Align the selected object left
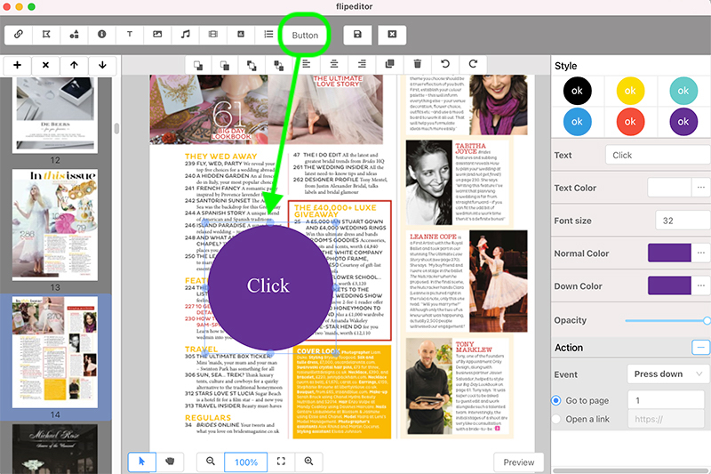 [x=307, y=64]
